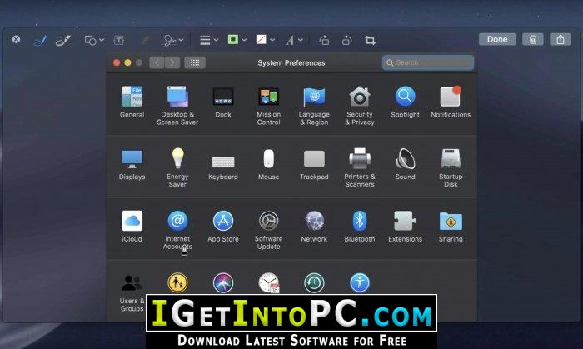This screenshot has width=583, height=349.
Task: Click the Show All grid button
Action: click(x=195, y=62)
